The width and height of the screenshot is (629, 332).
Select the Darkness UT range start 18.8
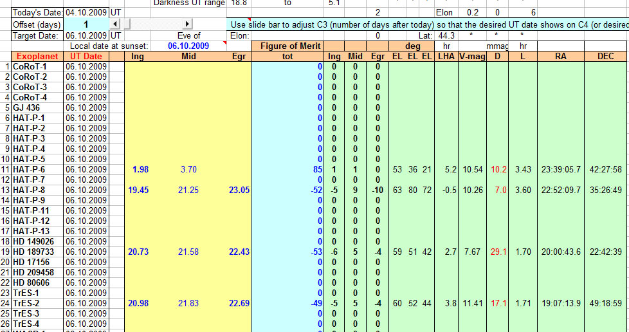pos(239,3)
